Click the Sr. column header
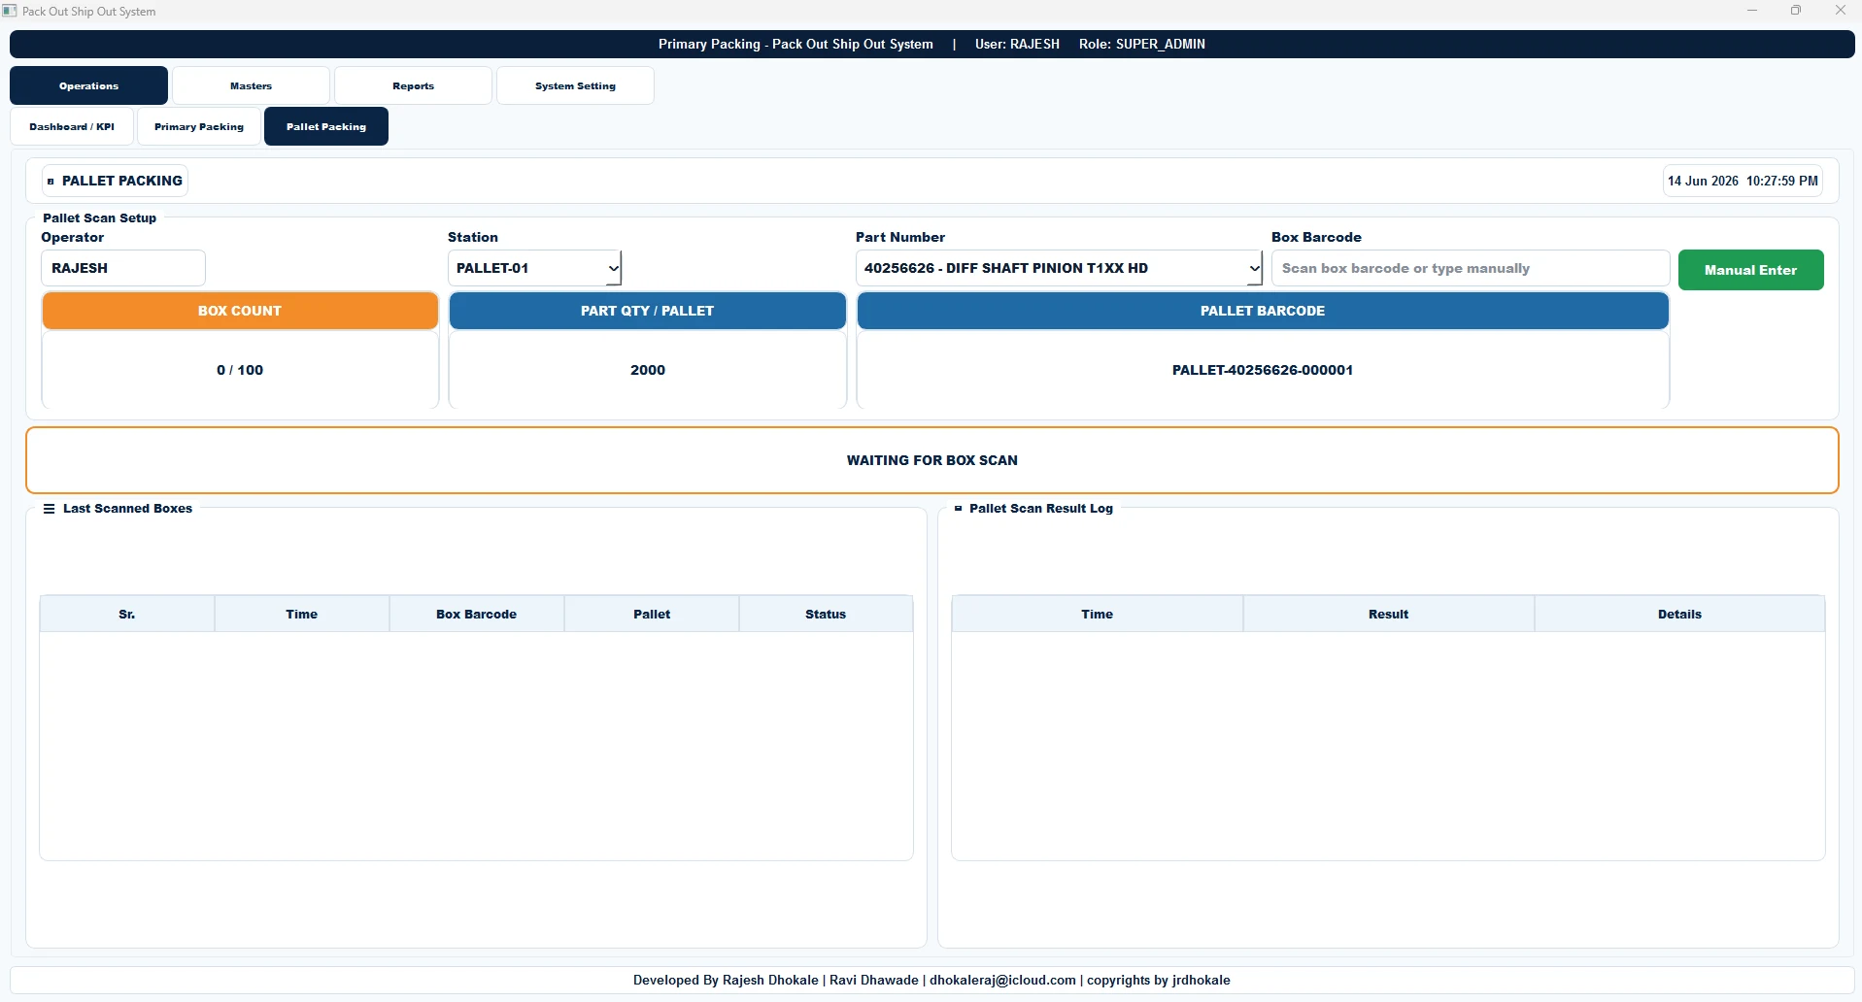This screenshot has height=1002, width=1862. [x=127, y=614]
